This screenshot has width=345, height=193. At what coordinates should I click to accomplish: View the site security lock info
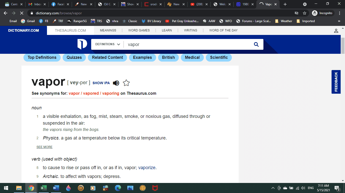[x=32, y=13]
